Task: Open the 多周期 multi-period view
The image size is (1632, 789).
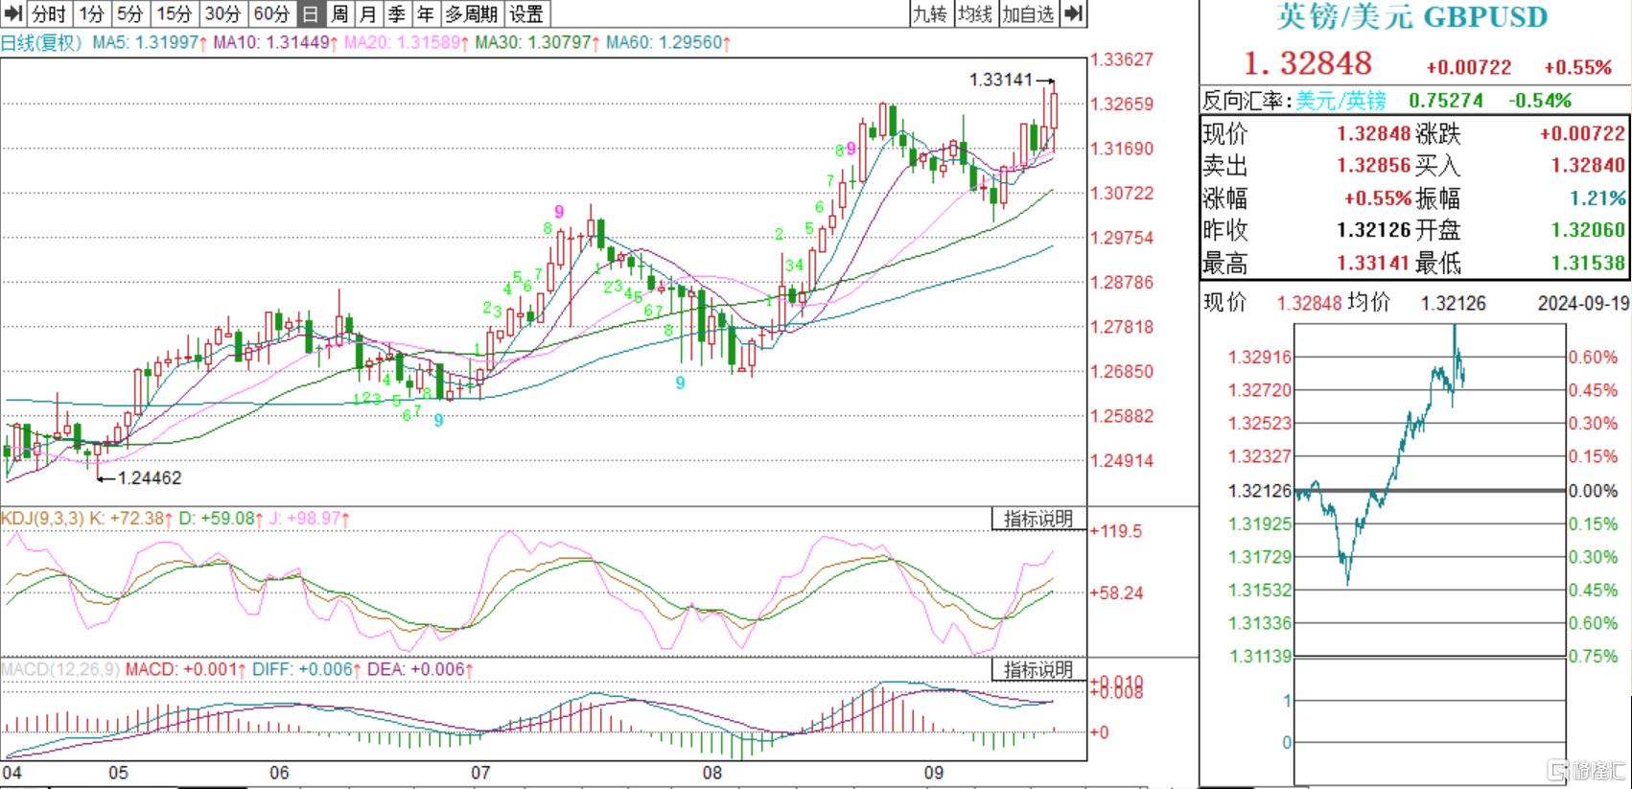Action: (472, 13)
